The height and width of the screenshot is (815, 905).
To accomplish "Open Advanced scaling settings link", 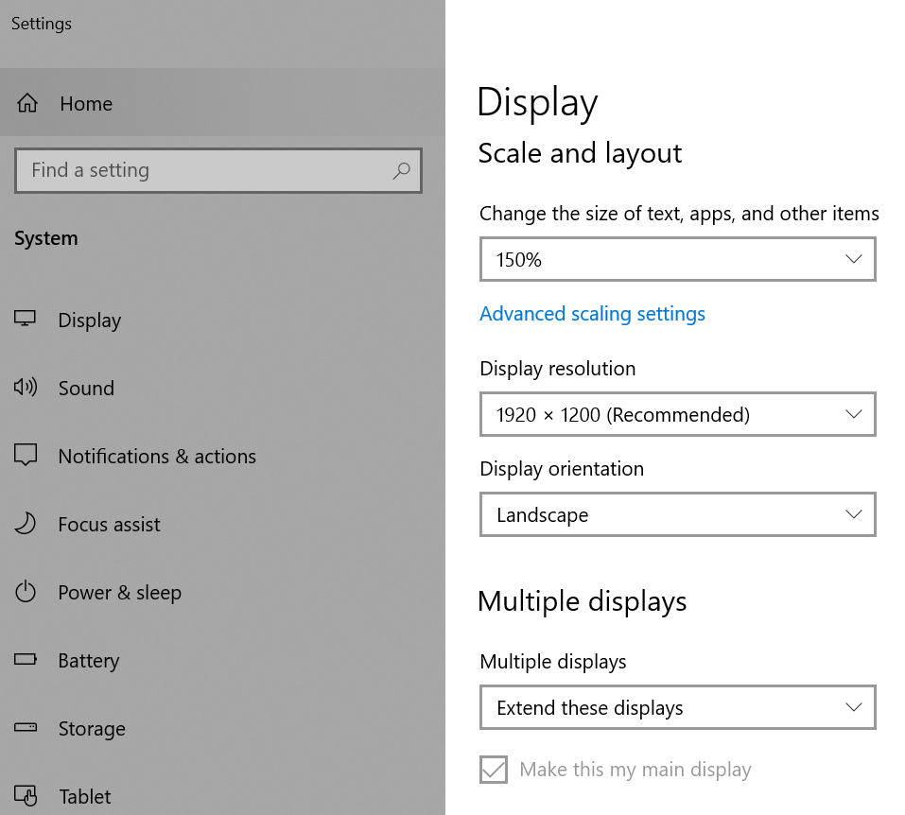I will [592, 314].
